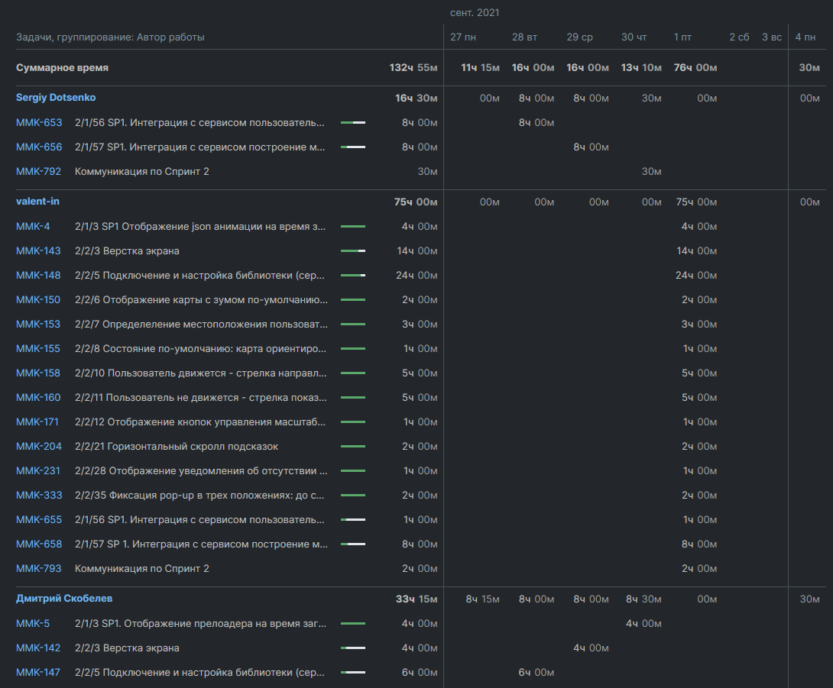This screenshot has height=688, width=833.
Task: Click the progress bar for MMK-143
Action: (x=352, y=251)
